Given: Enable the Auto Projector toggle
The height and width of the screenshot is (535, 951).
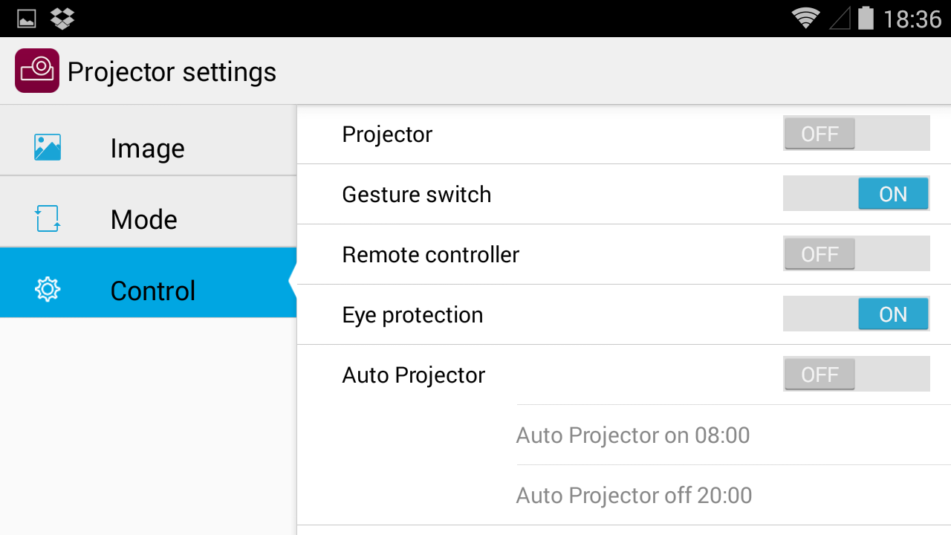Looking at the screenshot, I should [x=857, y=374].
